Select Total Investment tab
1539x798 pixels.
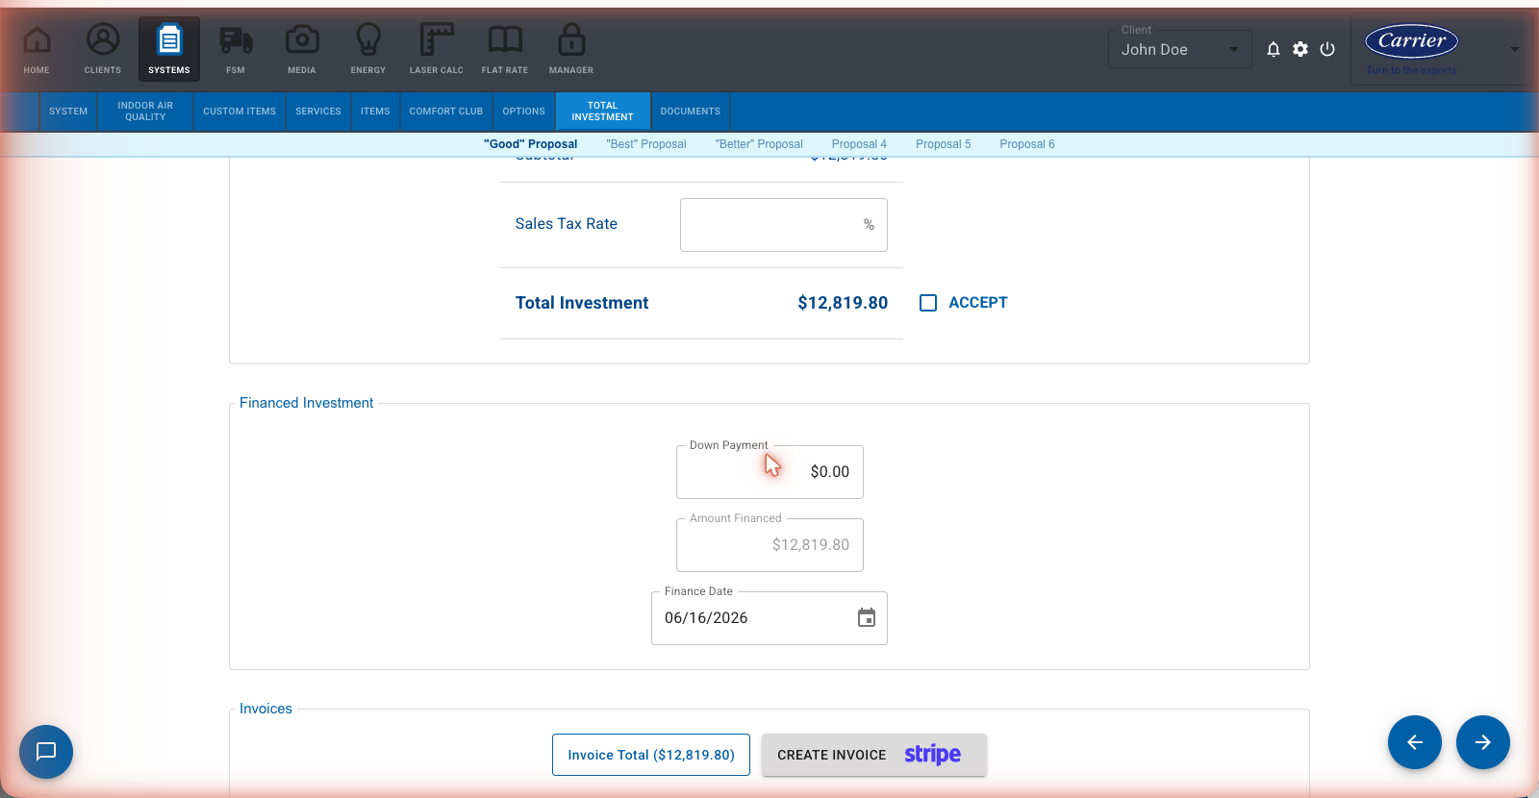(603, 112)
